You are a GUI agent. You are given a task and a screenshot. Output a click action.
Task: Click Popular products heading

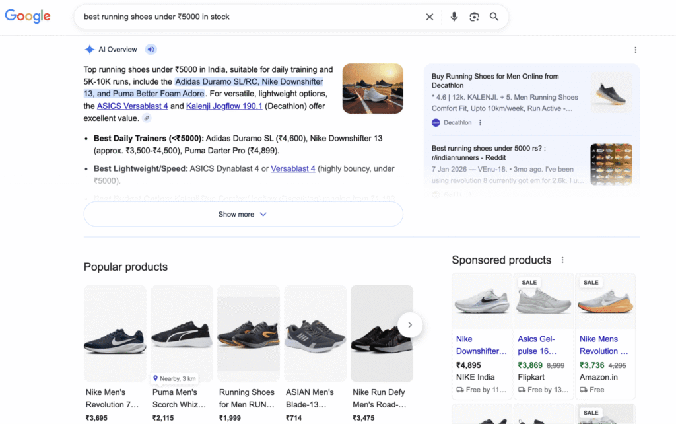125,267
